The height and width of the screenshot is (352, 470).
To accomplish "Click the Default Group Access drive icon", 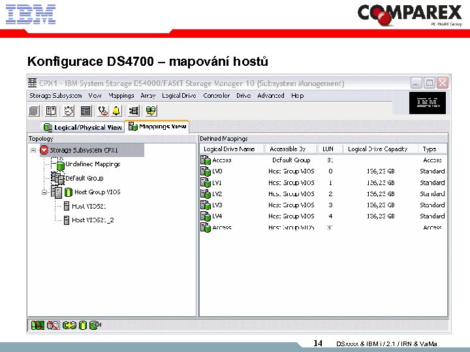I will pyautogui.click(x=206, y=160).
